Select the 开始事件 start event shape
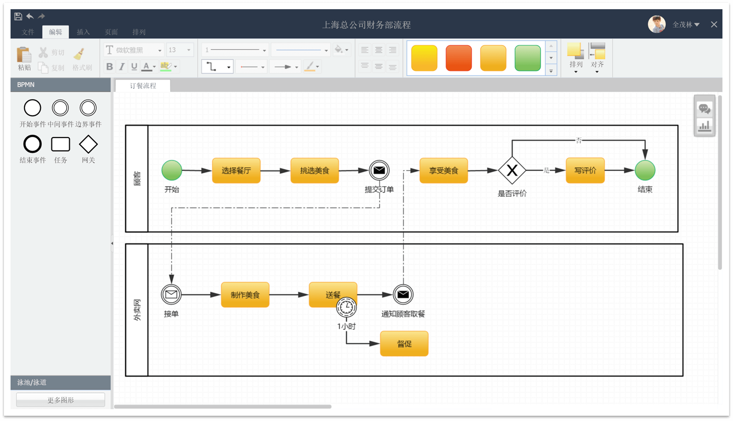The height and width of the screenshot is (421, 733). point(32,107)
